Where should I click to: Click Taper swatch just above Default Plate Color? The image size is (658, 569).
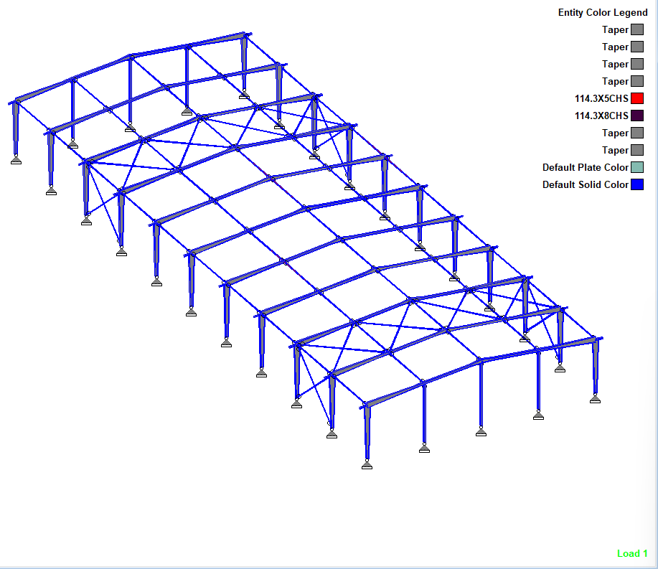[637, 150]
